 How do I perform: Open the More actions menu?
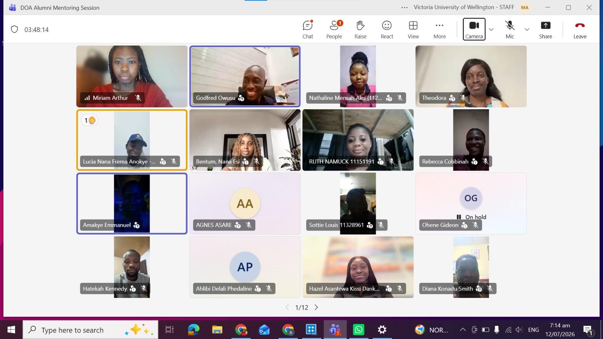[439, 30]
